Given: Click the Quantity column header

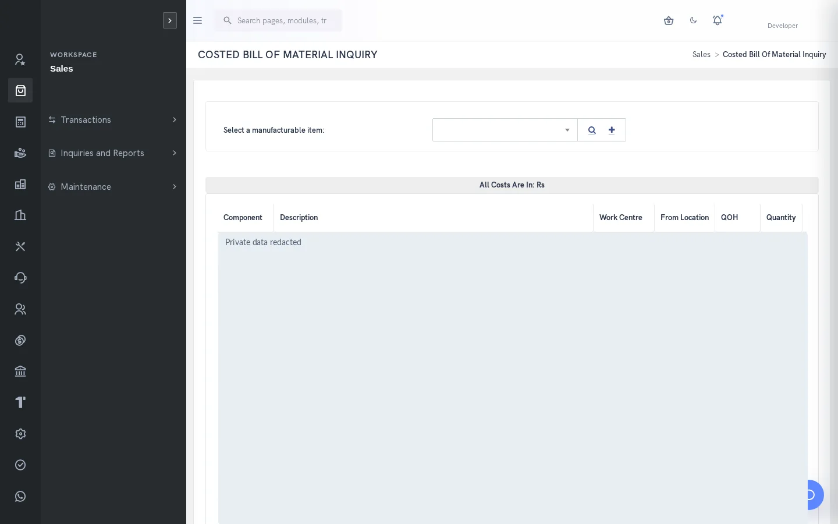Looking at the screenshot, I should click(x=781, y=218).
